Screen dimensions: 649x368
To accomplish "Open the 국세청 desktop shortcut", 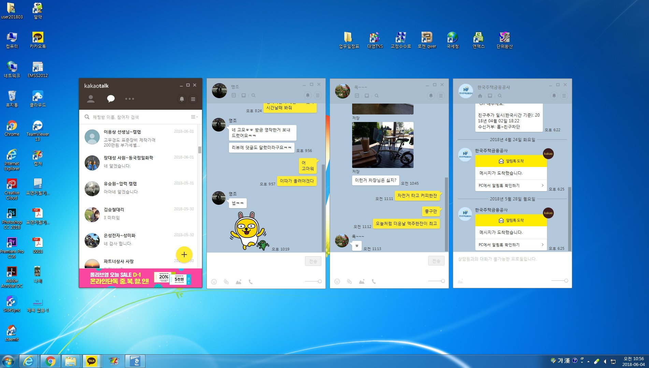I will [x=452, y=40].
